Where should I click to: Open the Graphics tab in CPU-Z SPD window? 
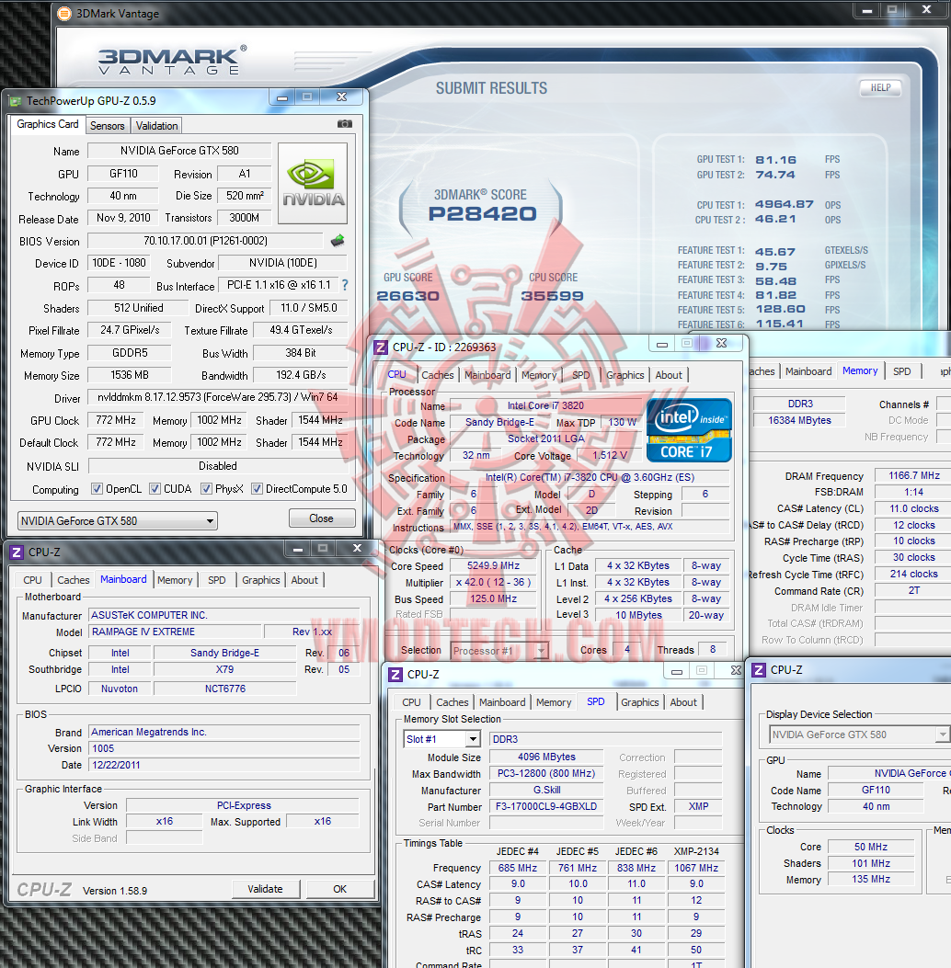tap(640, 702)
